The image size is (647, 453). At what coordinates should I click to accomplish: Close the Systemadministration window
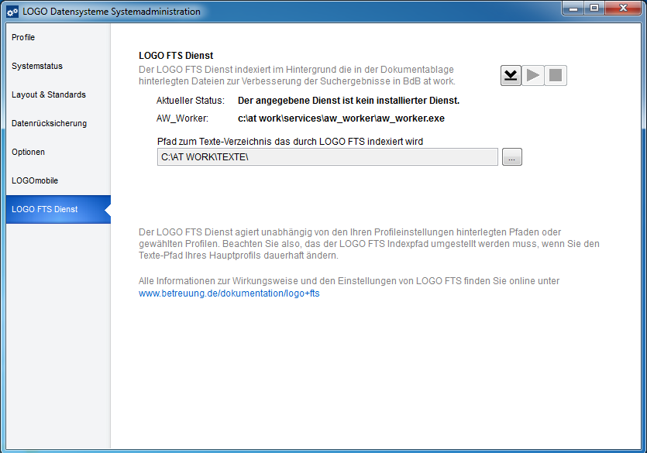pyautogui.click(x=624, y=9)
